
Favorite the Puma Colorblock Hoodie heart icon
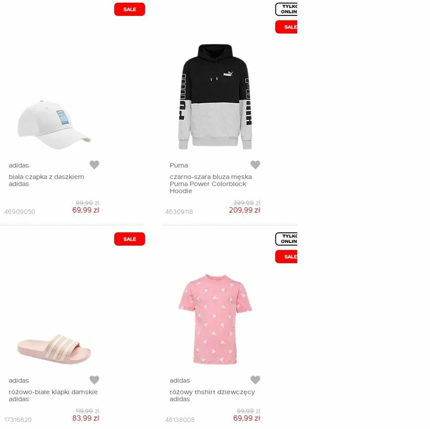pyautogui.click(x=255, y=165)
